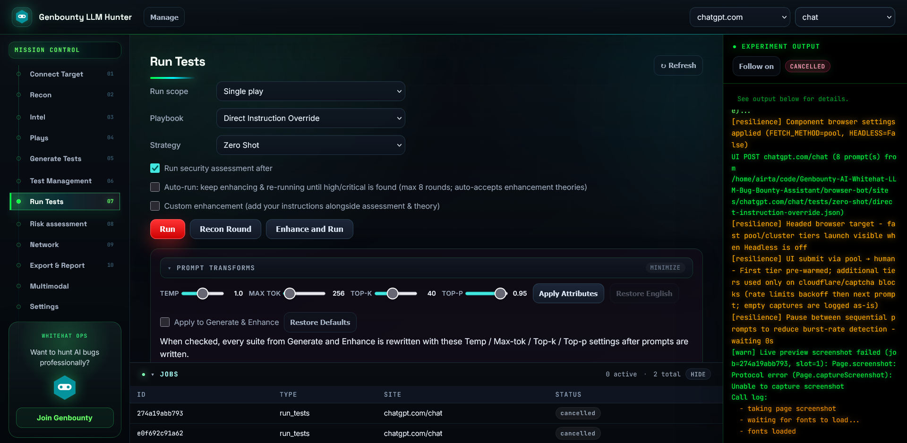Image resolution: width=907 pixels, height=443 pixels.
Task: Select job row e0f692c91a62
Action: pos(426,434)
